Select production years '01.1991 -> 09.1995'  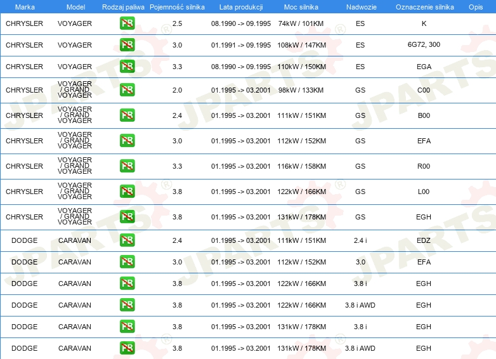coord(241,45)
